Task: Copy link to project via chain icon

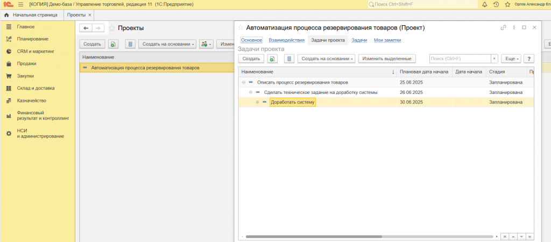Action: pyautogui.click(x=504, y=27)
